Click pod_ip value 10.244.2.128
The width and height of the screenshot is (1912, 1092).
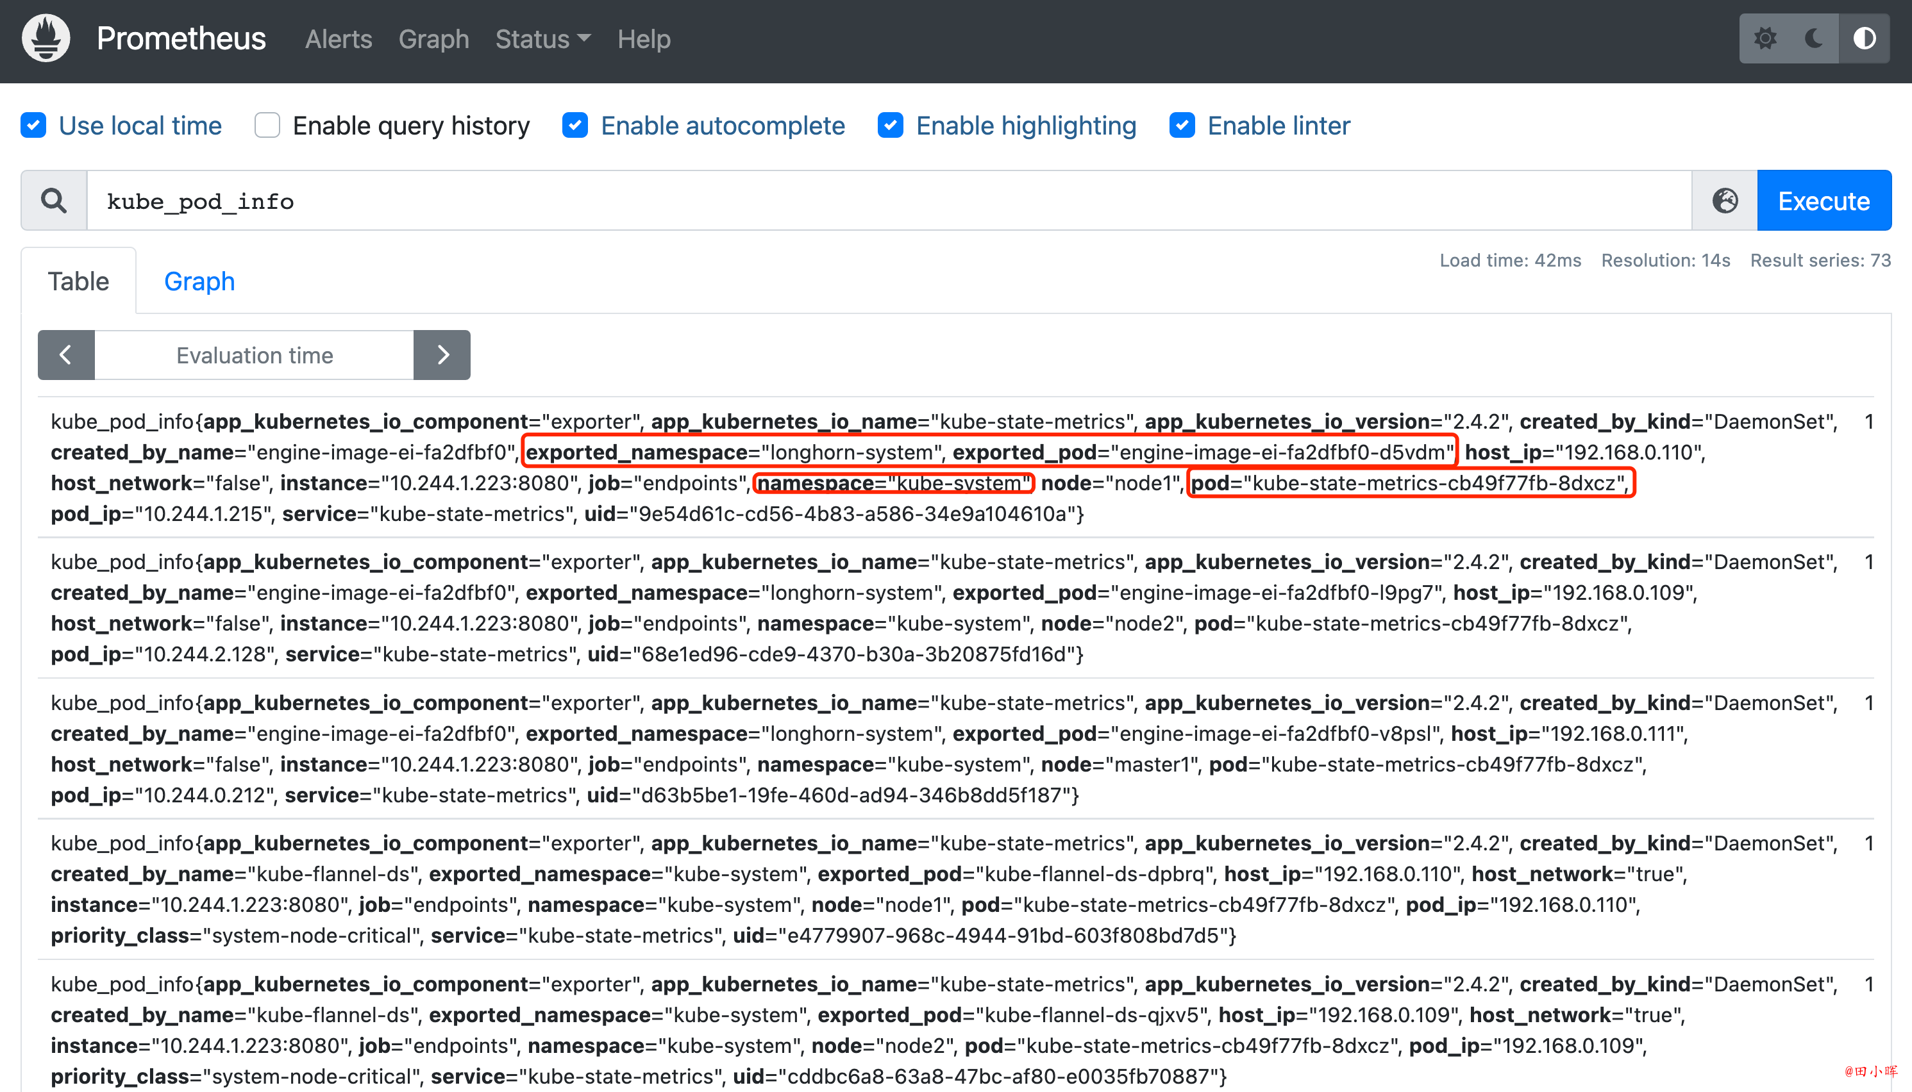point(205,654)
